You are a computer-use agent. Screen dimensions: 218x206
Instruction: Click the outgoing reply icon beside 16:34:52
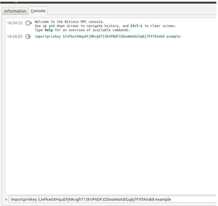tap(29, 23)
